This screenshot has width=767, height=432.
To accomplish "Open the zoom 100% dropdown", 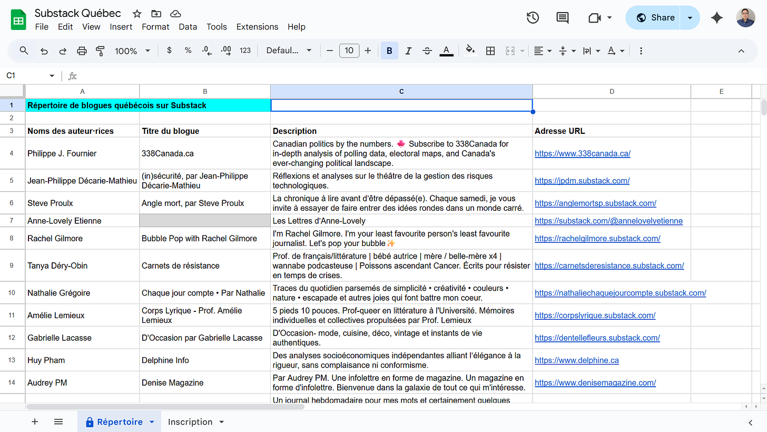I will coord(133,51).
